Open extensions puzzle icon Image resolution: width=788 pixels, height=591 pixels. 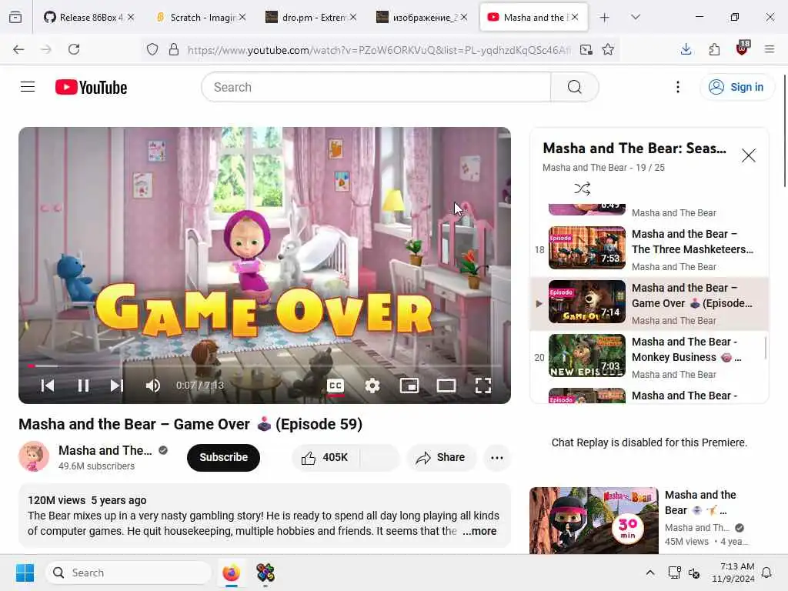click(x=714, y=49)
